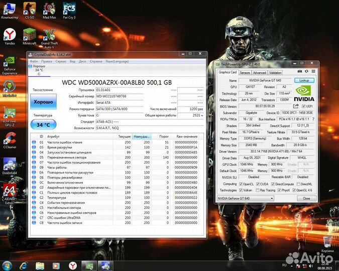Image resolution: width=339 pixels, height=271 pixels.
Task: Click the Наихудш... column header
Action: [x=142, y=137]
